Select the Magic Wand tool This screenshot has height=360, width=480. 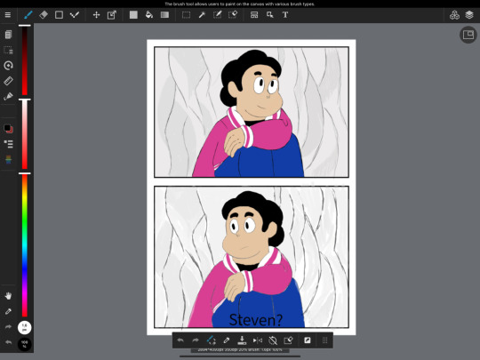click(202, 15)
